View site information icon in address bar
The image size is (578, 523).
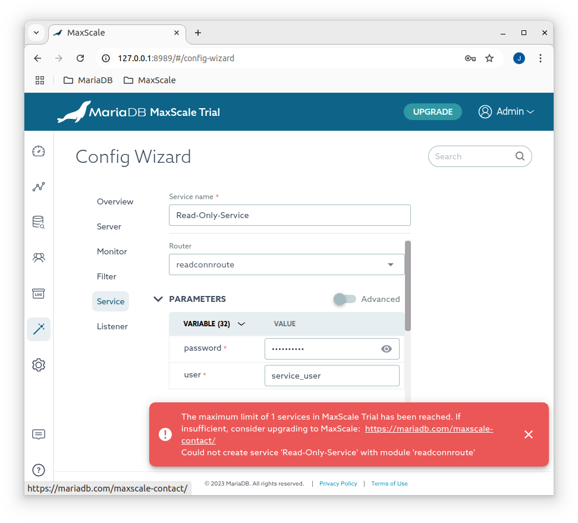(x=106, y=58)
